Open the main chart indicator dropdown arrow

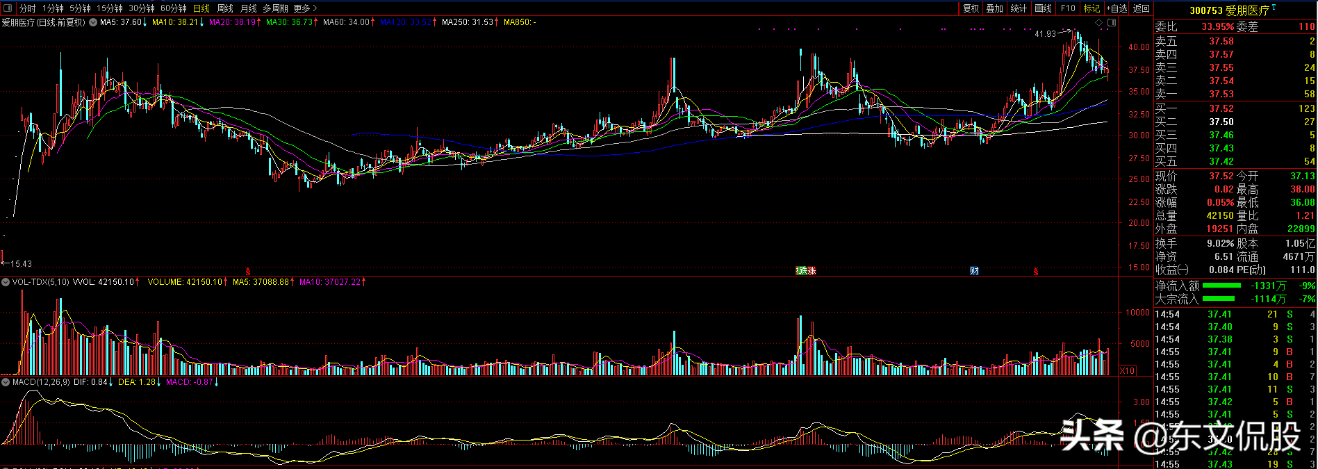[93, 22]
